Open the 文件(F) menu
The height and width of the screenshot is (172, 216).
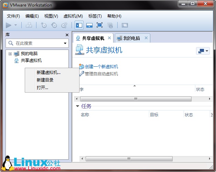(13, 16)
